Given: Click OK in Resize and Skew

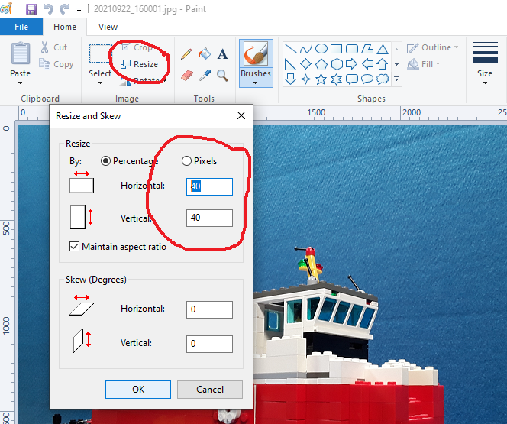Looking at the screenshot, I should tap(137, 389).
